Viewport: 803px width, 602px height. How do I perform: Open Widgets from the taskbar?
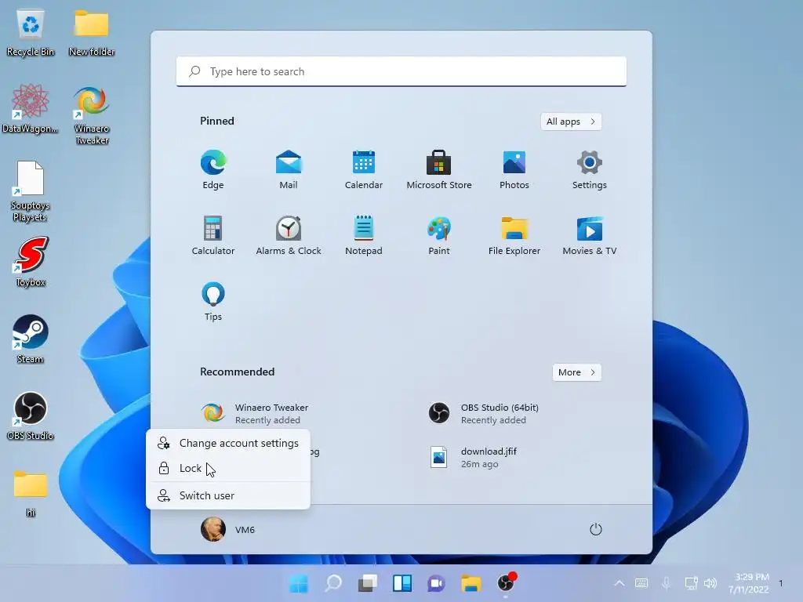click(402, 583)
